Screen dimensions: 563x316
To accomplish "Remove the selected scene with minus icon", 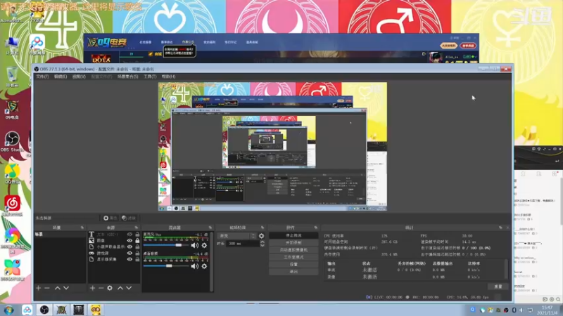I will pos(47,288).
